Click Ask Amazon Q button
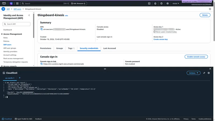This screenshot has width=215, height=121. click(x=78, y=3)
